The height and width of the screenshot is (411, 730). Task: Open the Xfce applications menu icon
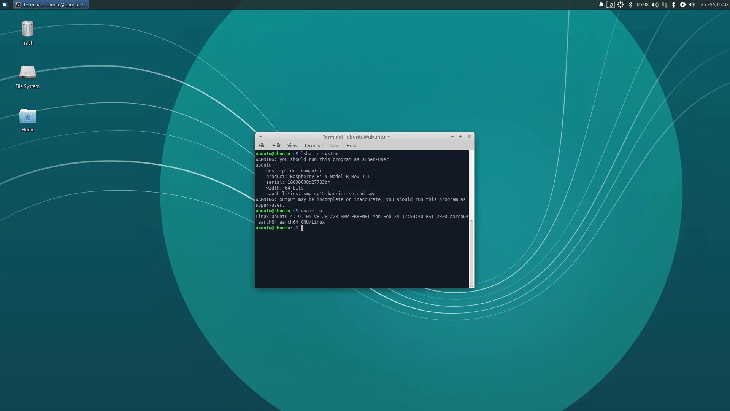click(x=5, y=5)
